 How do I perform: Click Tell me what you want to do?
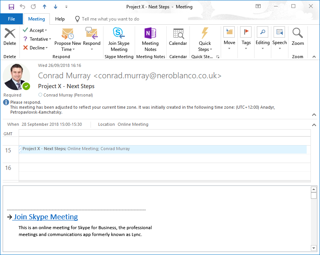[110, 19]
